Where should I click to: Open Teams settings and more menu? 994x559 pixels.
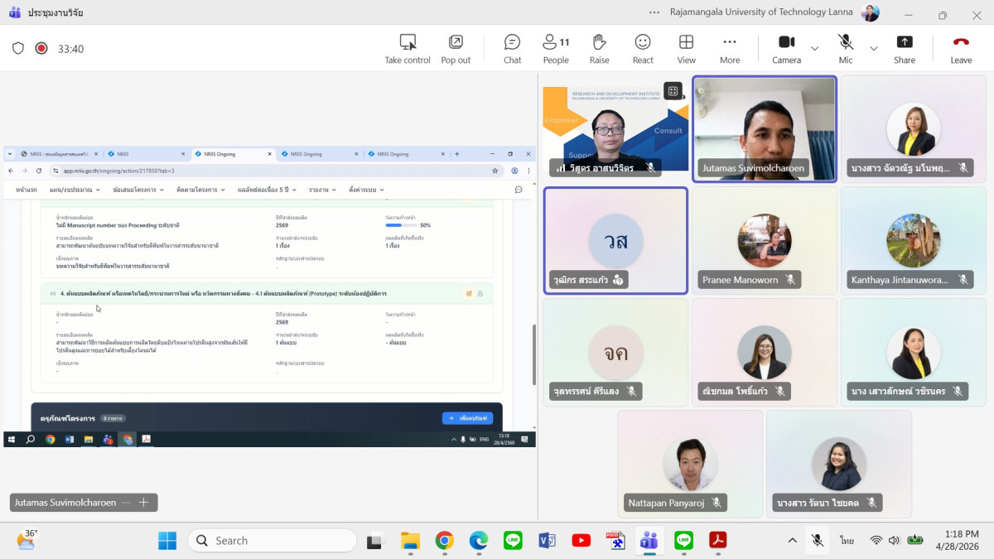click(x=655, y=12)
